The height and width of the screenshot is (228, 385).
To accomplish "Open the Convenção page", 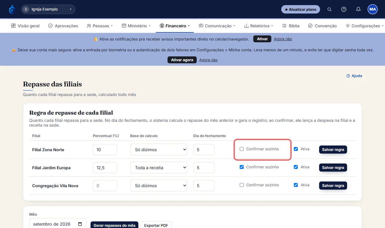I will (x=322, y=26).
